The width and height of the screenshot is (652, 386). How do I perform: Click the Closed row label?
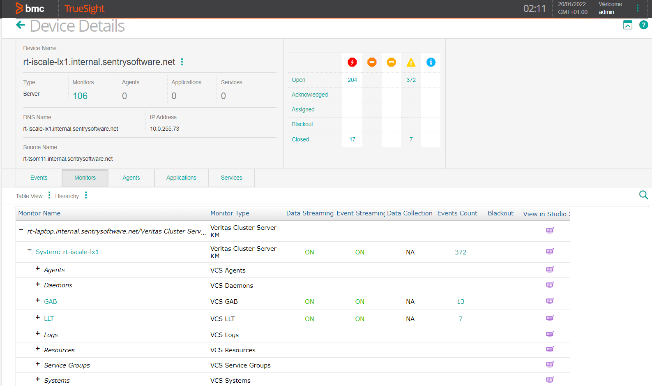click(x=300, y=139)
